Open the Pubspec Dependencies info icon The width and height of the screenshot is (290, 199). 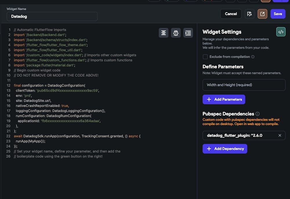[258, 114]
